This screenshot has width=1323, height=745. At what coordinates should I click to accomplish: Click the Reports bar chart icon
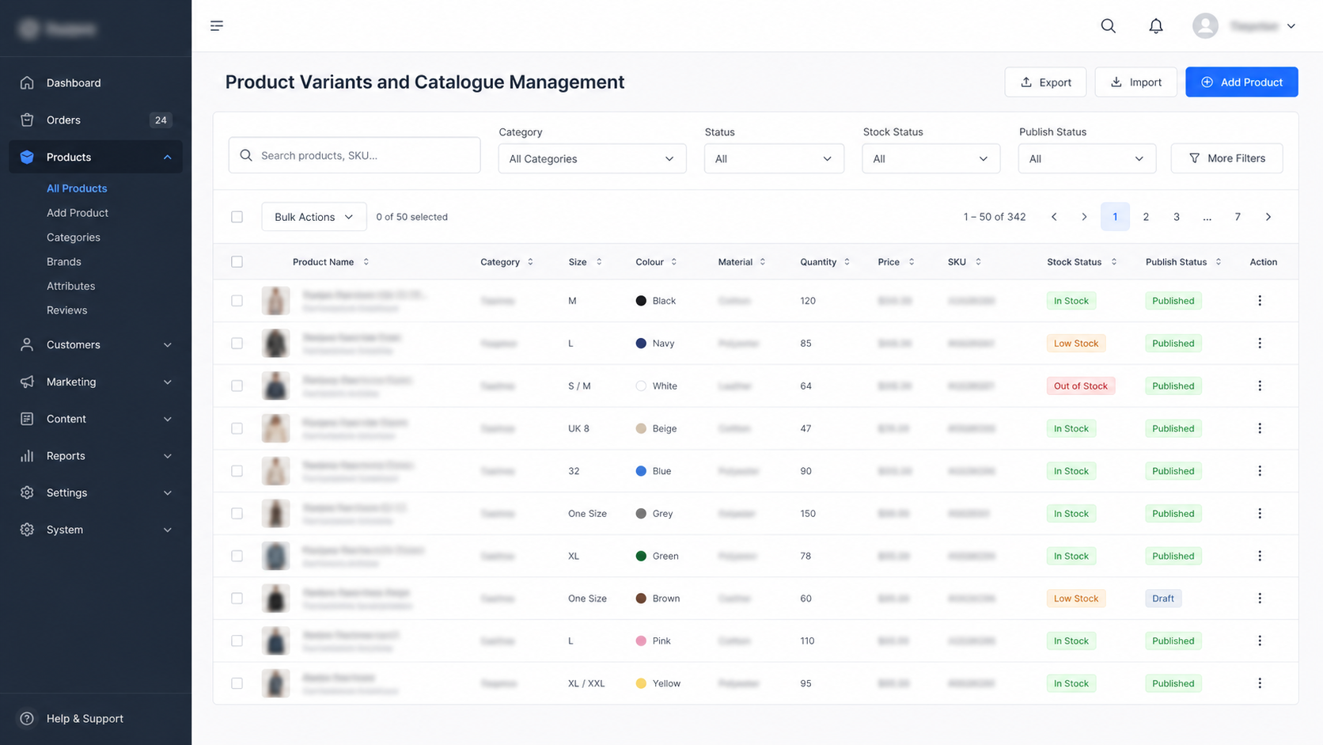(x=27, y=456)
